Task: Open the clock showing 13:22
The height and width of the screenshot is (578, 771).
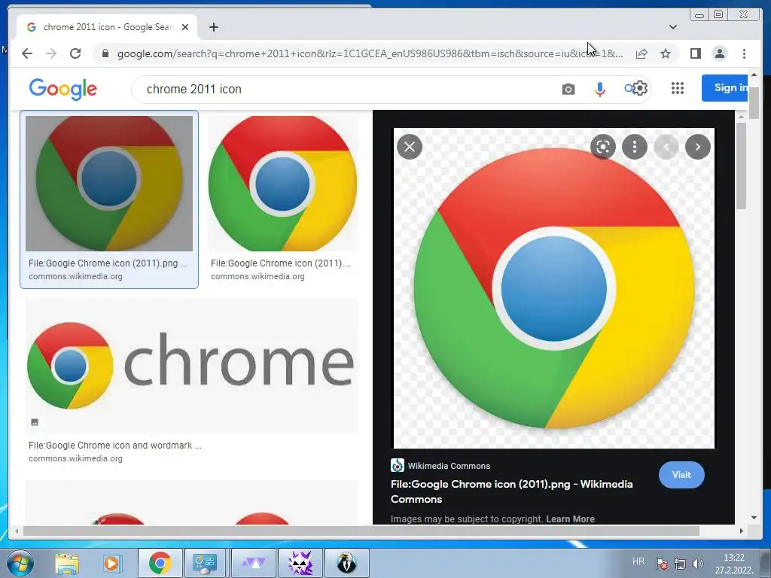Action: point(733,564)
